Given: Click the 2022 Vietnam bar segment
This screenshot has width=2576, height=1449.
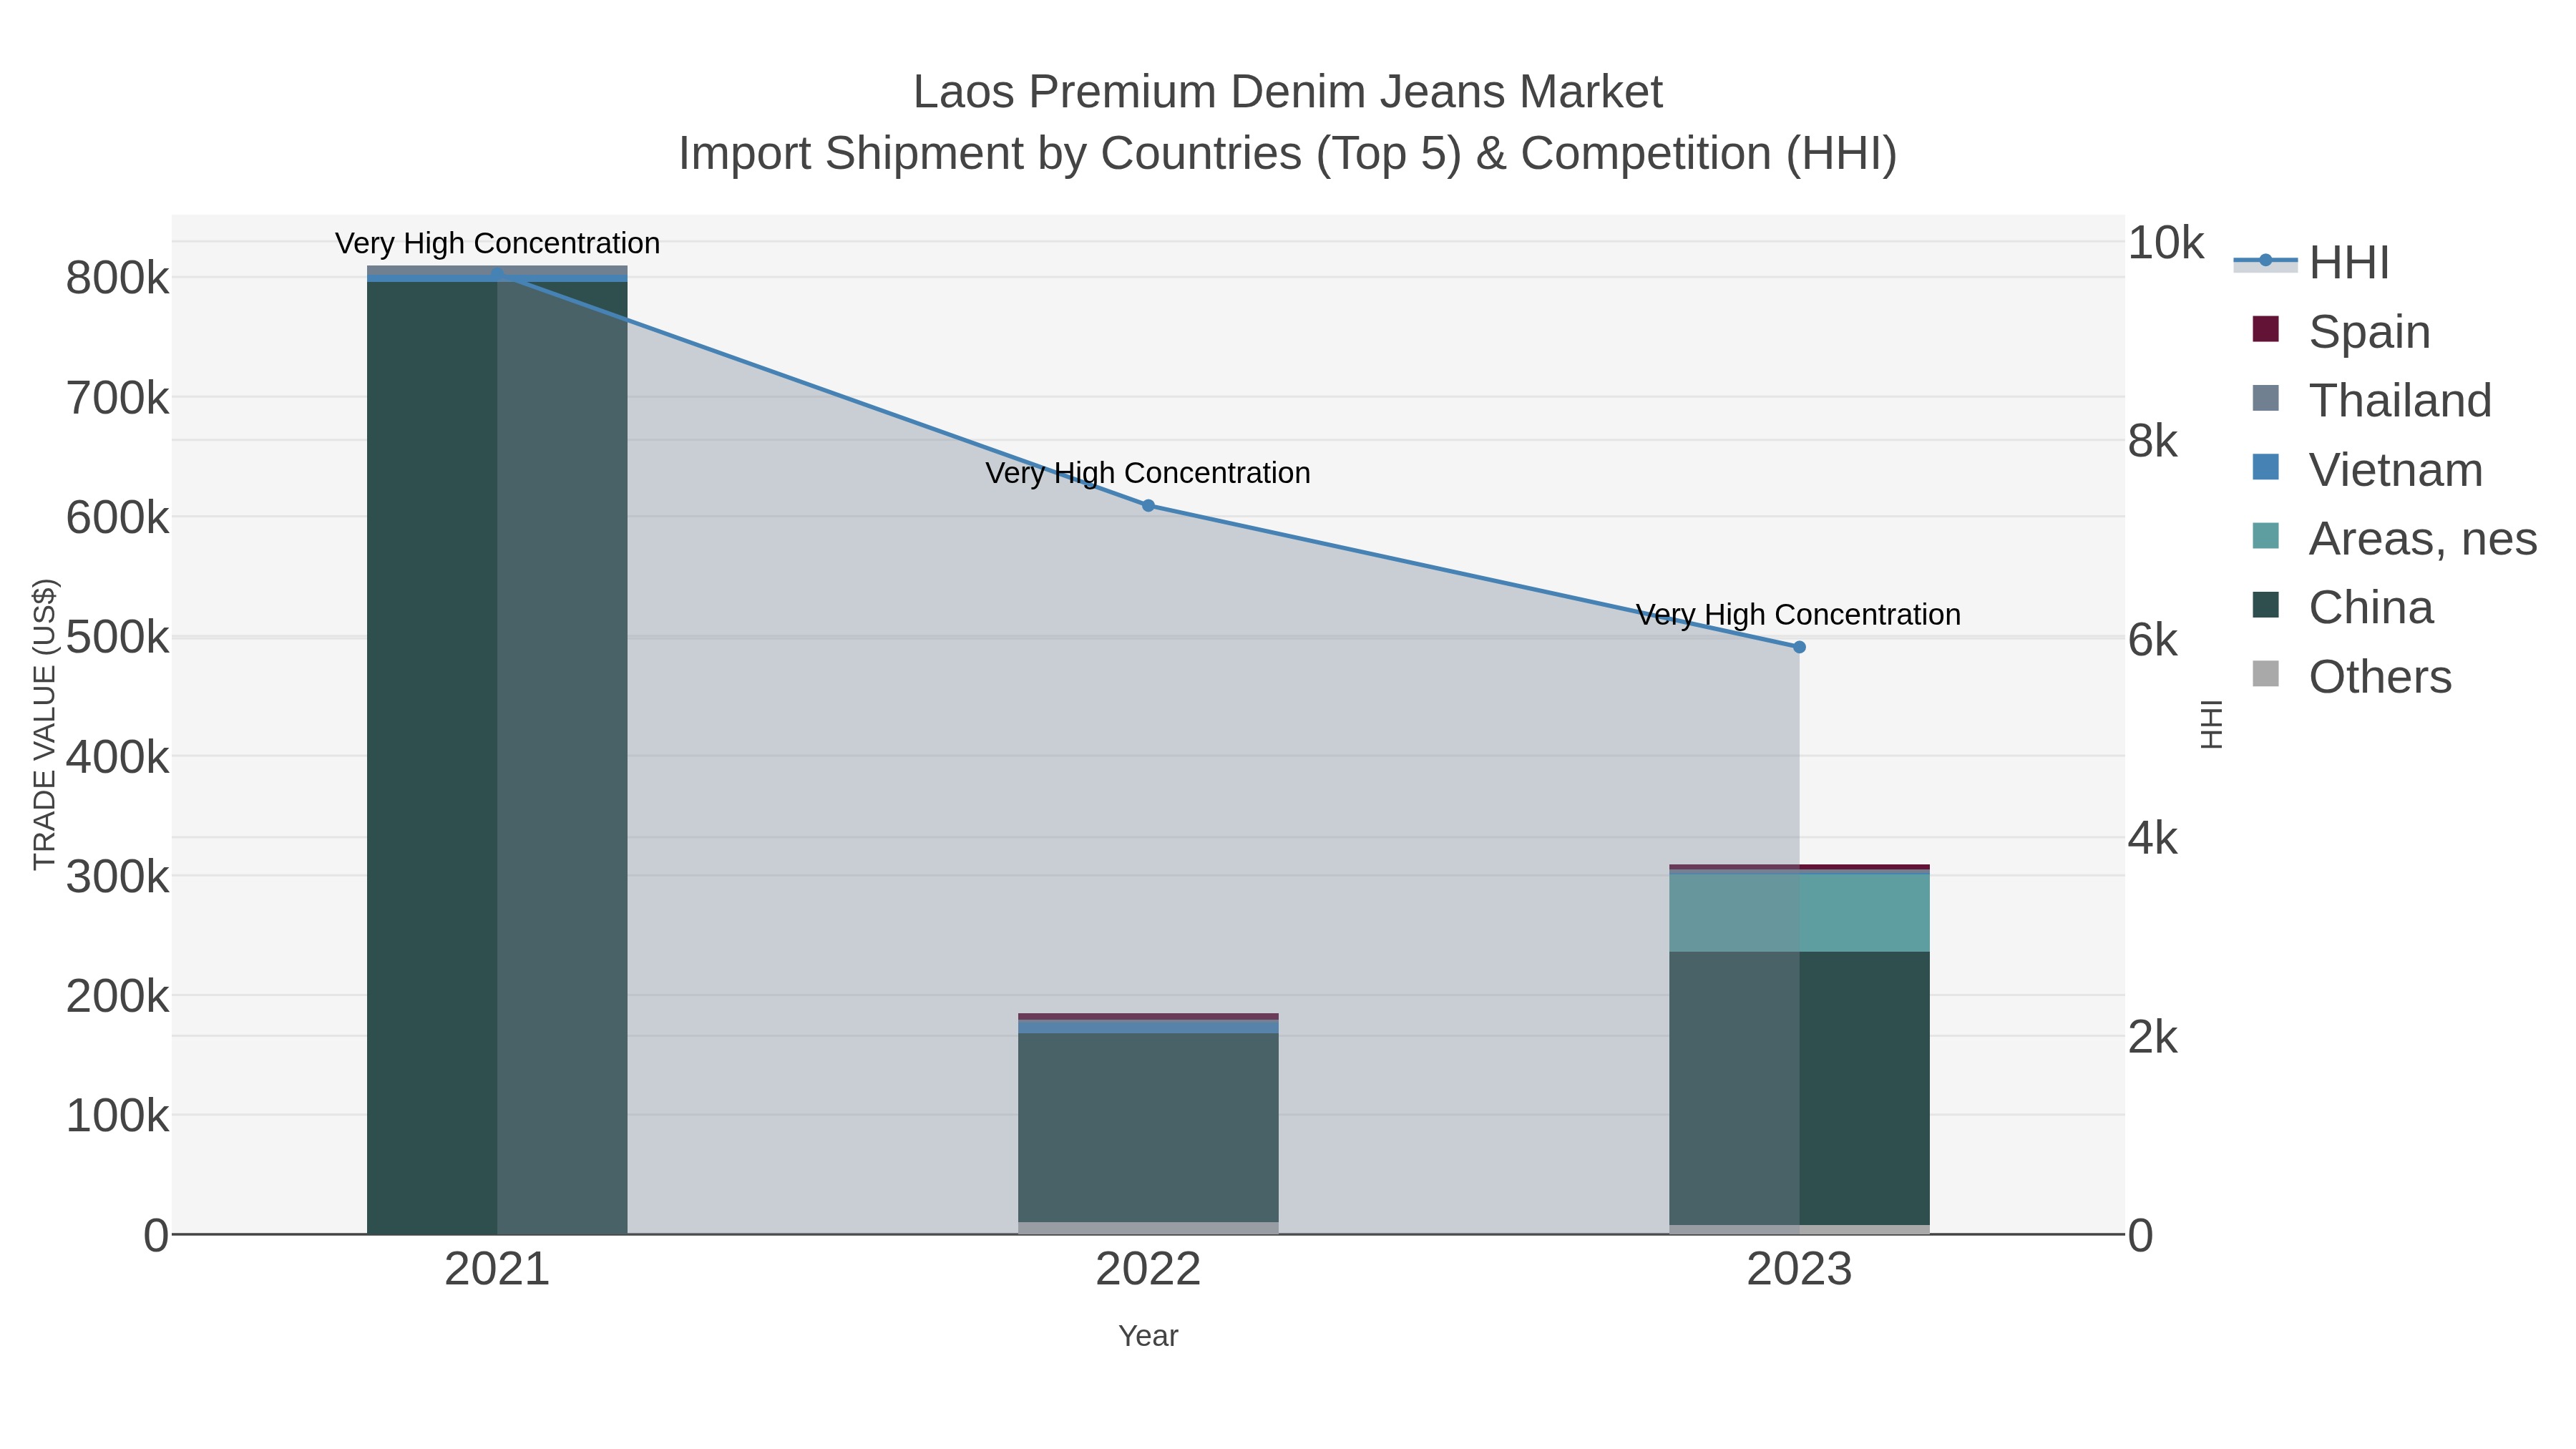Looking at the screenshot, I should point(1148,1027).
